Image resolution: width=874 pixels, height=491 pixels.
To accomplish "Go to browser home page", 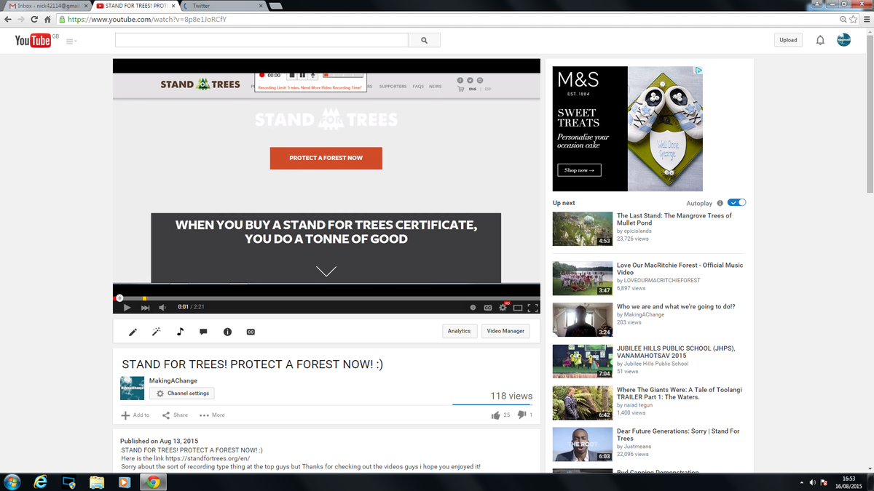I will click(47, 20).
